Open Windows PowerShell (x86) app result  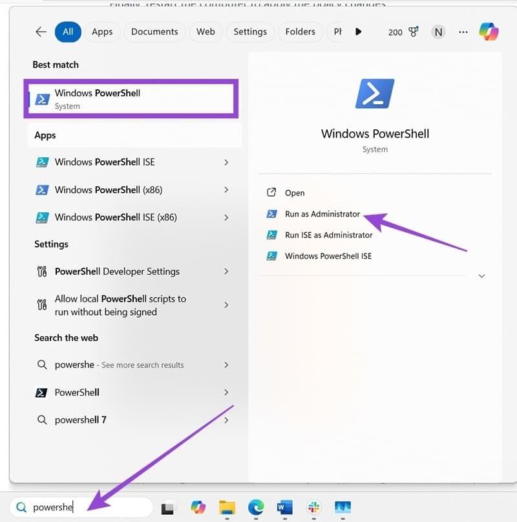tap(131, 190)
